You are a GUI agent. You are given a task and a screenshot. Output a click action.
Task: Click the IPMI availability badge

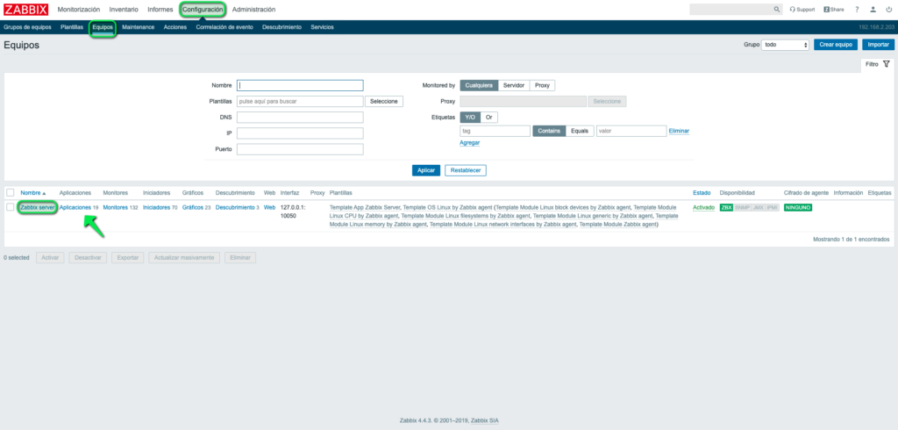(x=773, y=207)
